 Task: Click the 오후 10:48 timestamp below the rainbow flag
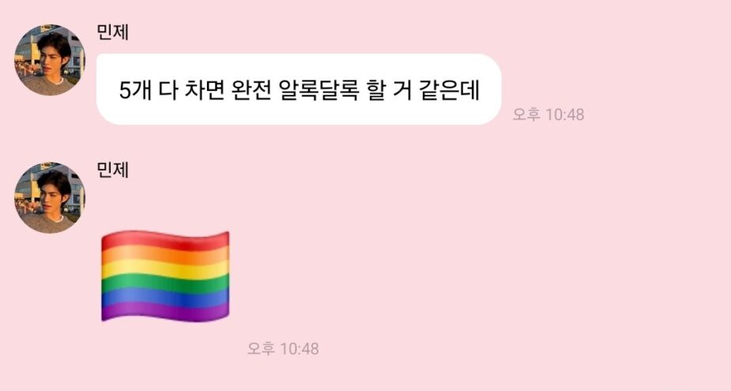283,348
